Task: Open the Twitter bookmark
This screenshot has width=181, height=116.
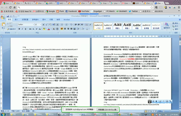Action: (133, 11)
